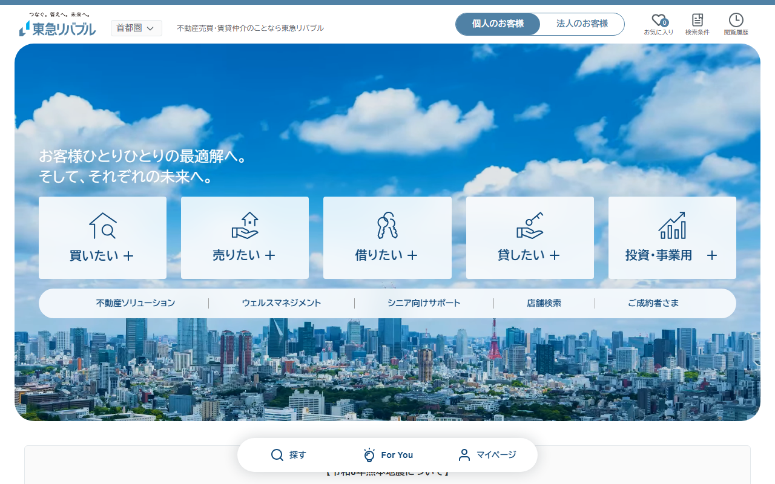Click the favorites count badge showing 0

(x=665, y=23)
